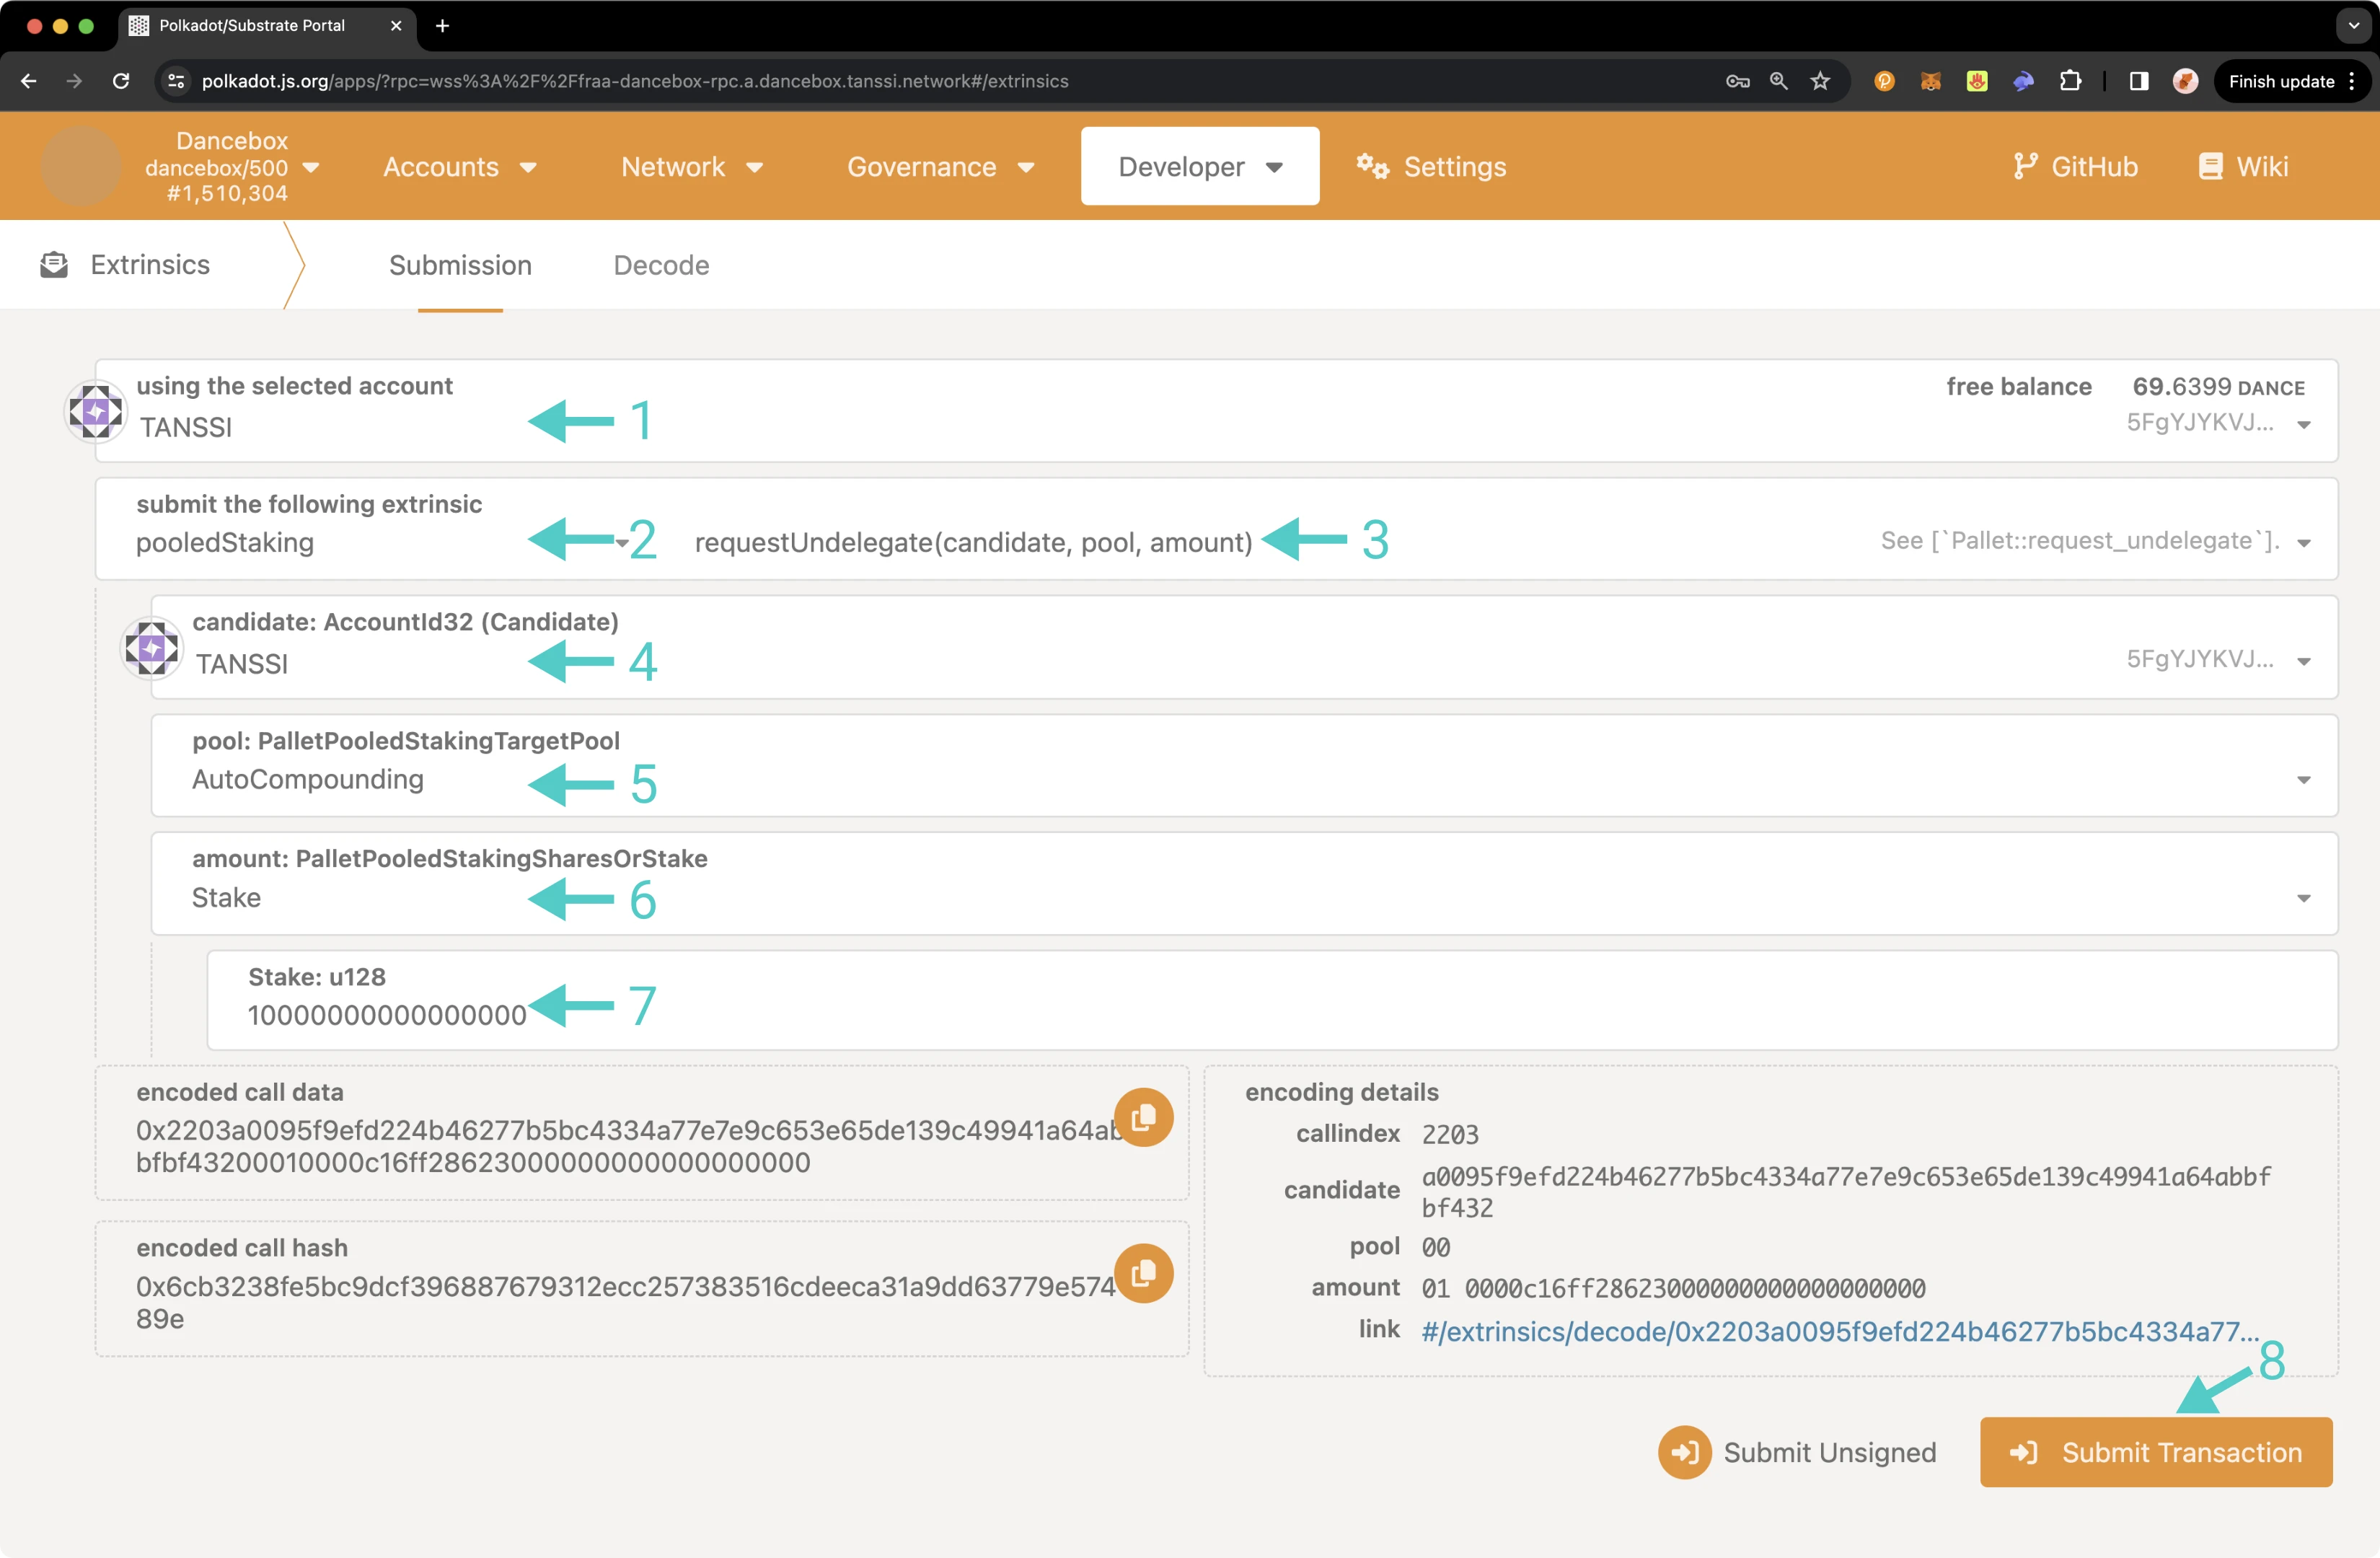Go forward in browser history
This screenshot has height=1558, width=2380.
[74, 81]
